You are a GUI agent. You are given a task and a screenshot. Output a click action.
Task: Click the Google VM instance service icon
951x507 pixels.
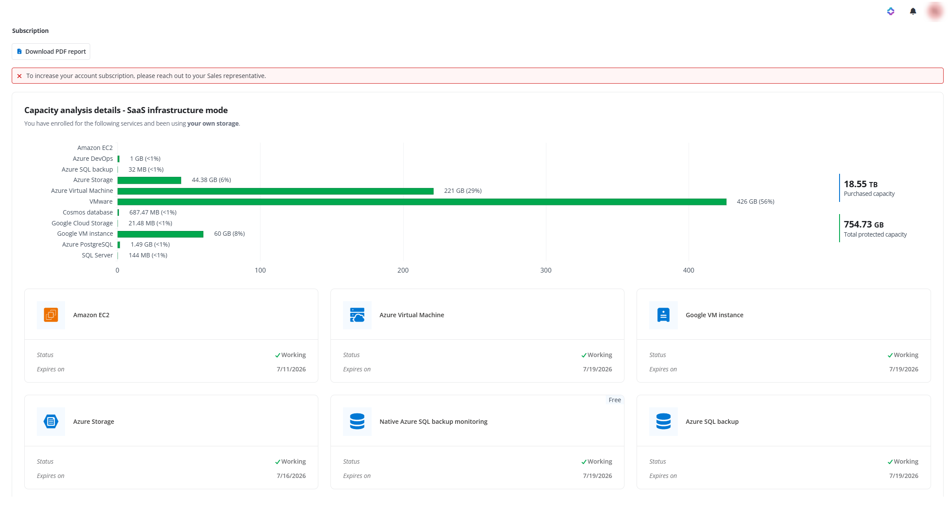663,315
